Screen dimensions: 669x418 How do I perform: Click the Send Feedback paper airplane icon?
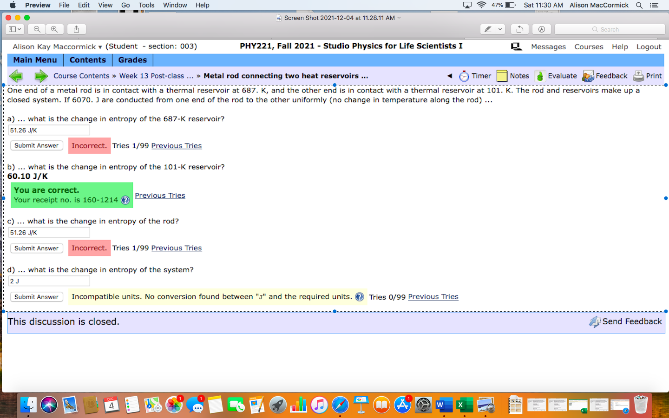(595, 321)
